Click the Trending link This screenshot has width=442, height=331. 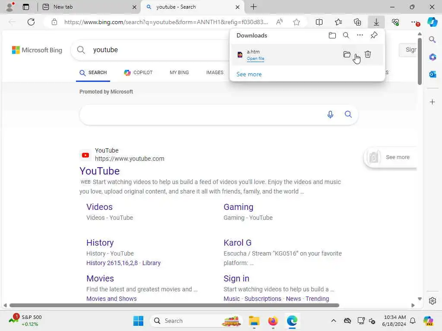tap(317, 299)
